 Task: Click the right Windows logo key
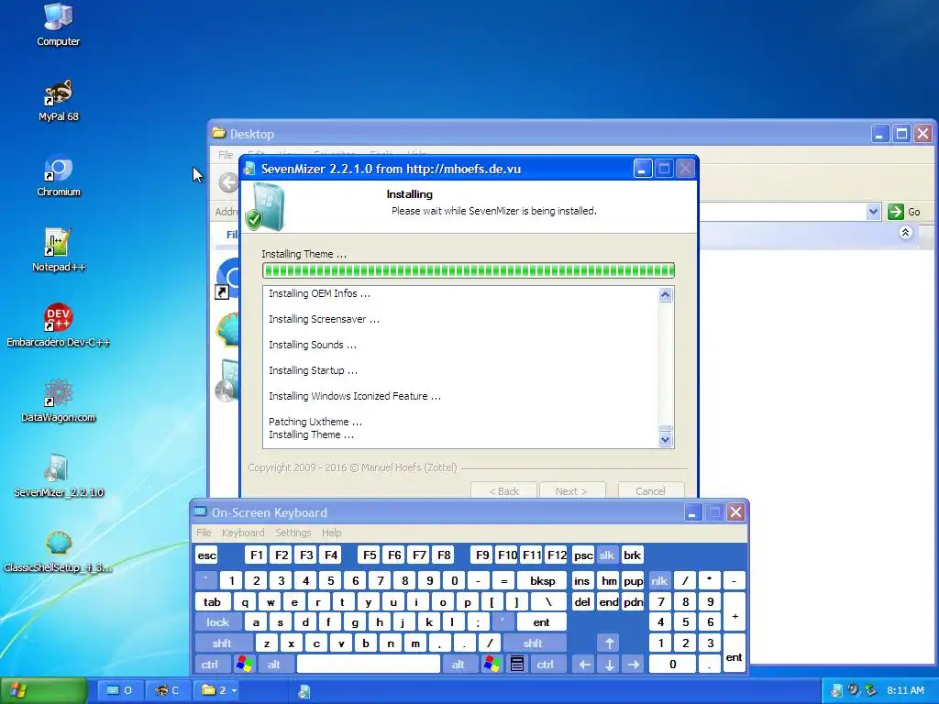[x=492, y=665]
